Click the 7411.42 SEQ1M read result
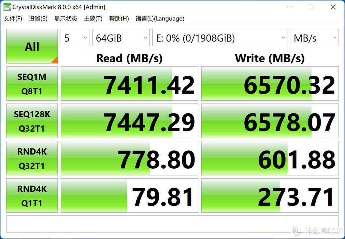This screenshot has height=239, width=345. click(x=129, y=84)
